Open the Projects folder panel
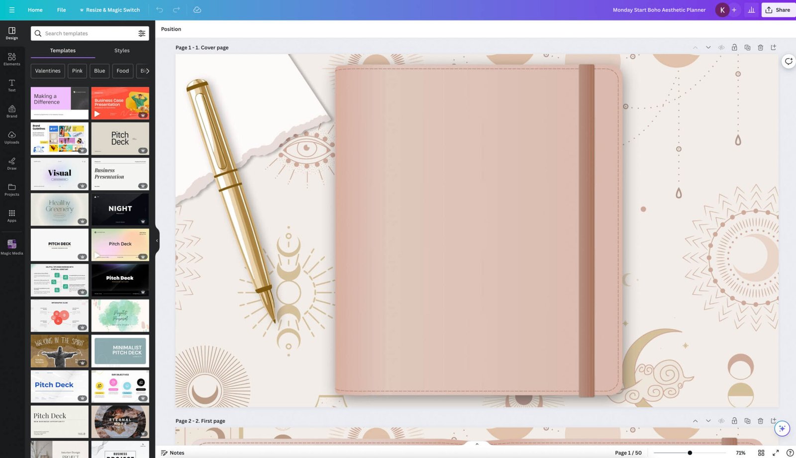Viewport: 796px width, 458px height. (x=12, y=190)
